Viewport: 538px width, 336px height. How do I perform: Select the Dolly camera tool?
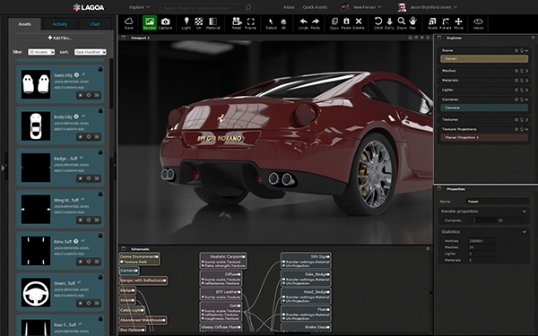click(390, 23)
